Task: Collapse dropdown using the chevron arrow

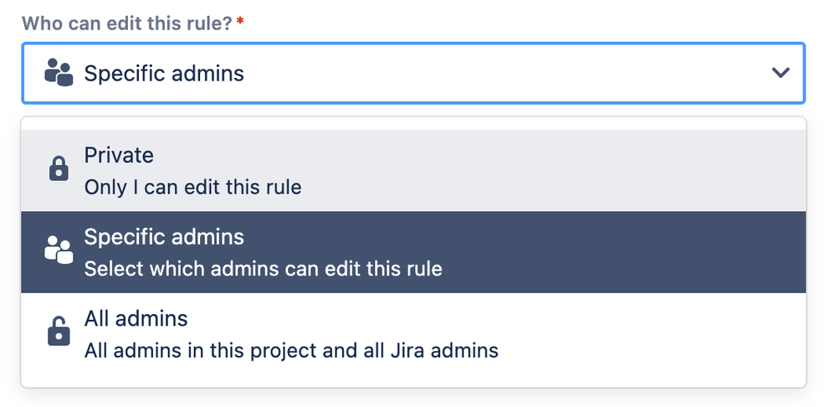Action: pyautogui.click(x=781, y=73)
